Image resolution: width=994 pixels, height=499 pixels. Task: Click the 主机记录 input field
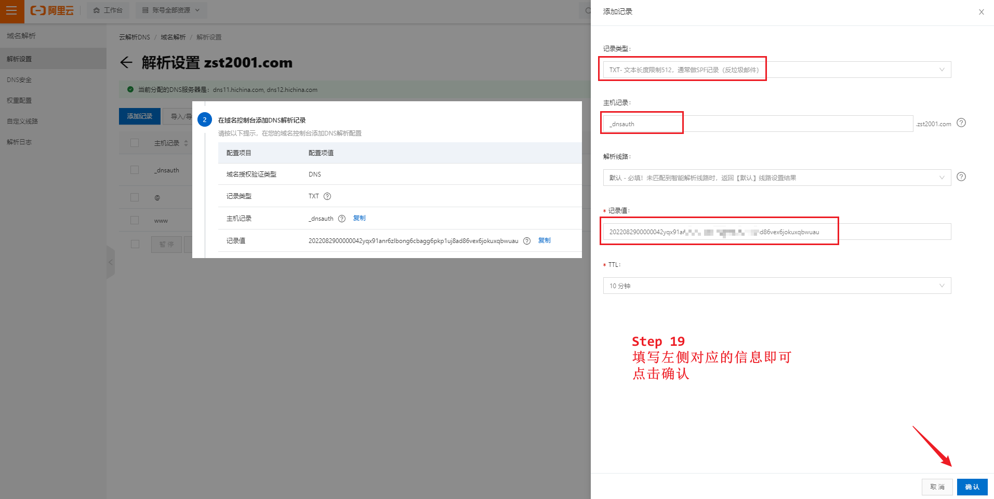pyautogui.click(x=758, y=124)
